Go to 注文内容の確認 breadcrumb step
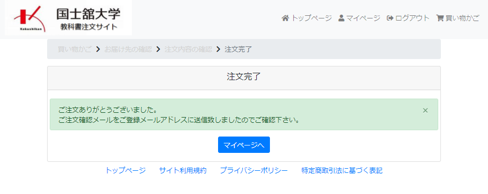This screenshot has height=194, width=488. pyautogui.click(x=188, y=49)
